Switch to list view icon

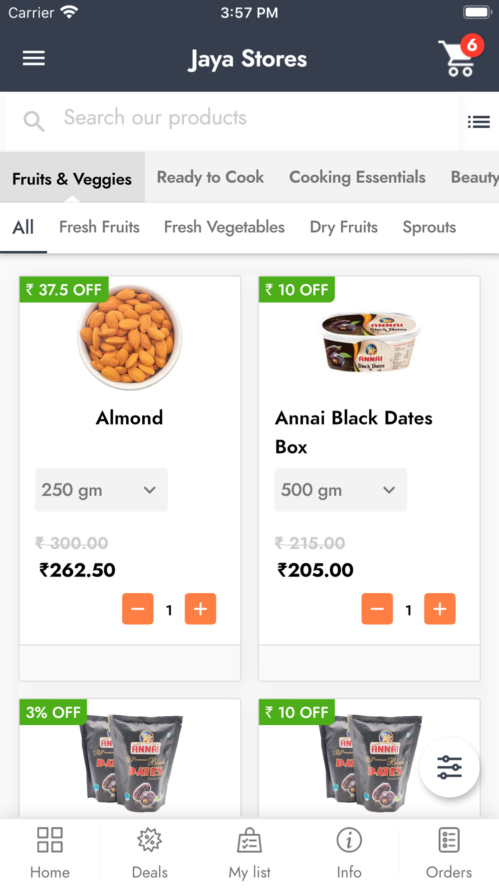pos(479,121)
